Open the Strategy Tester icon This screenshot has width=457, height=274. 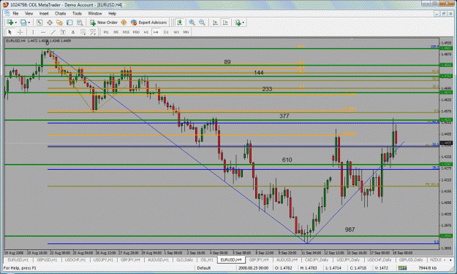click(80, 23)
